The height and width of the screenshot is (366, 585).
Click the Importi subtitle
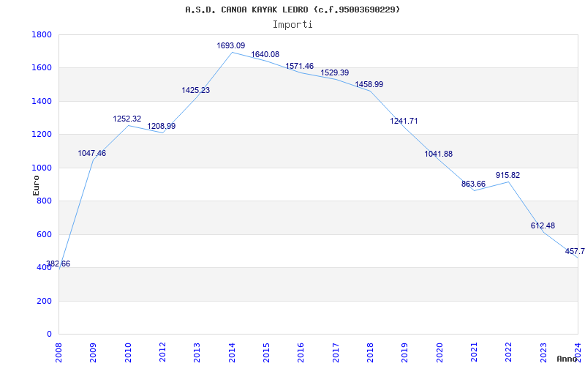pos(292,25)
